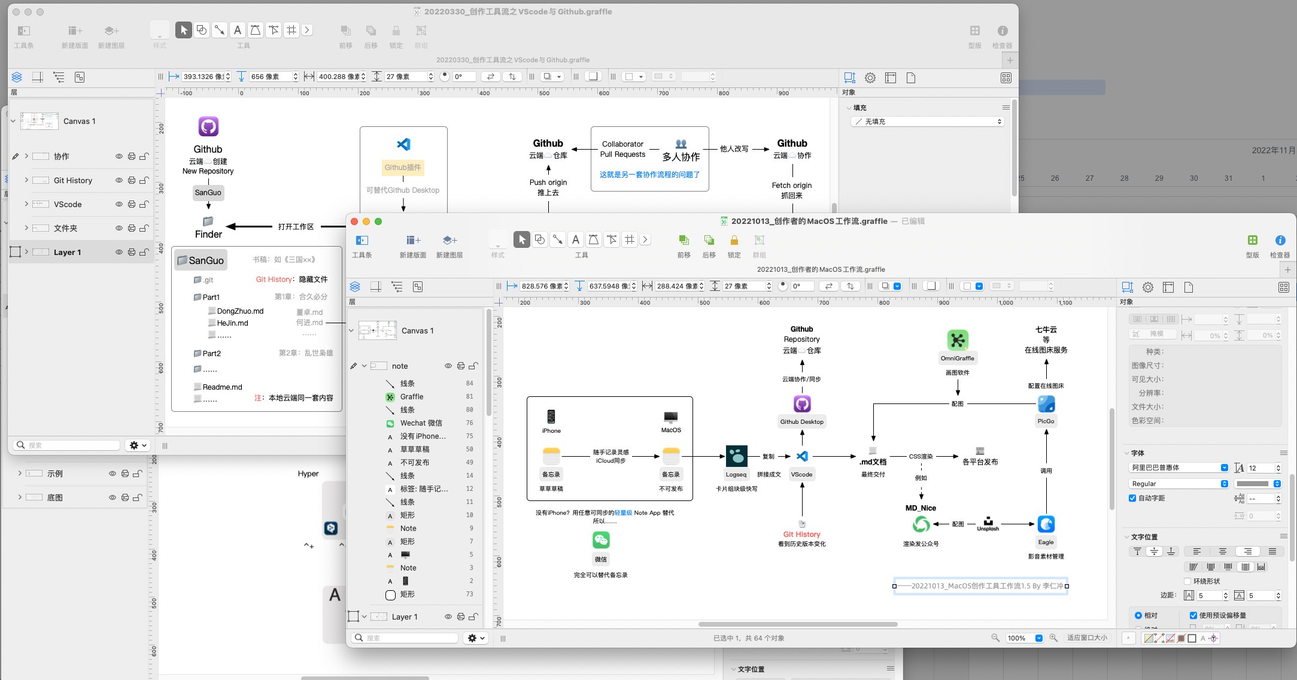Click 新建版面 in the VScode与Github window
The width and height of the screenshot is (1297, 680).
[x=75, y=31]
